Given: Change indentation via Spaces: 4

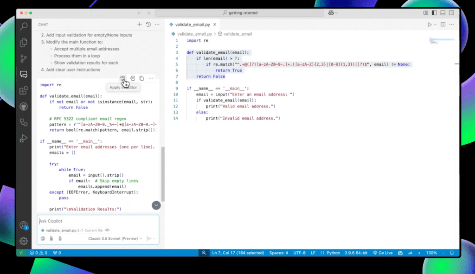Looking at the screenshot, I should pyautogui.click(x=278, y=253).
